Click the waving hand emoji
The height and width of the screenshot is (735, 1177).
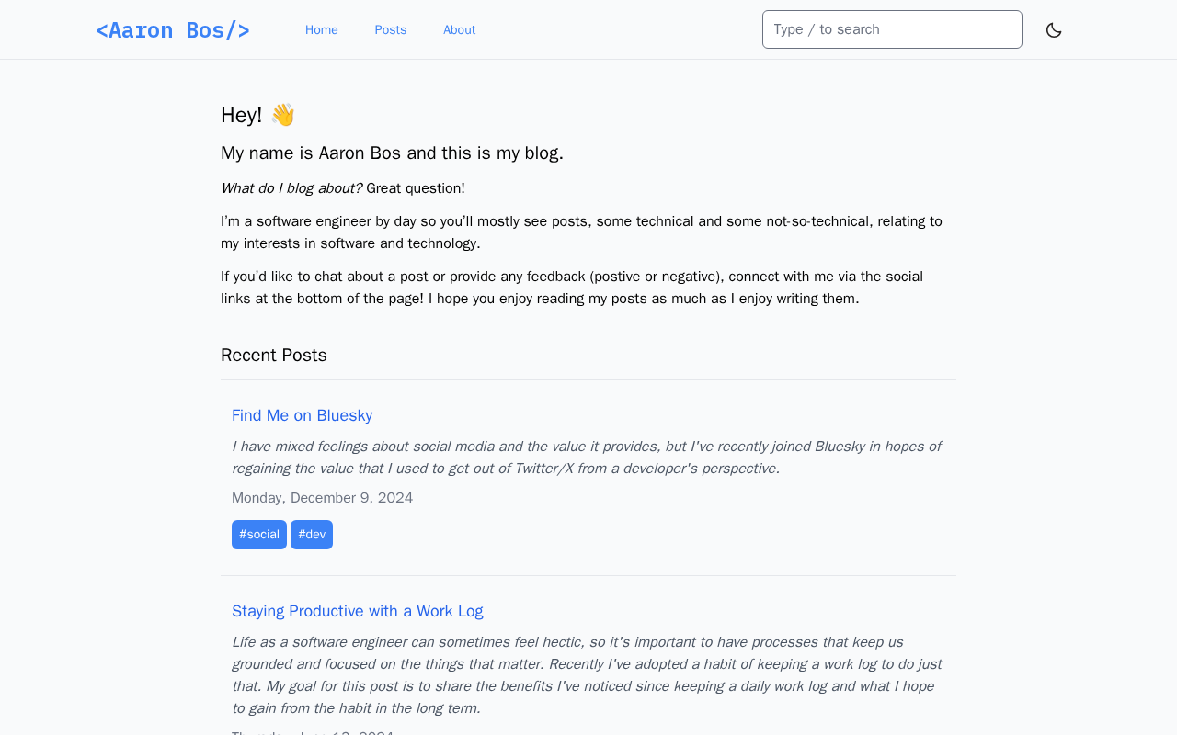pyautogui.click(x=282, y=115)
